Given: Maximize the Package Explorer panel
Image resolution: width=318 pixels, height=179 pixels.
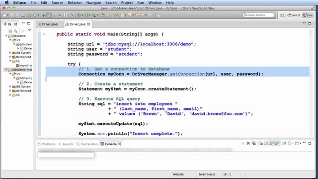Looking at the screenshot, I should click(29, 23).
